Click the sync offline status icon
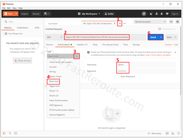 (144, 14)
